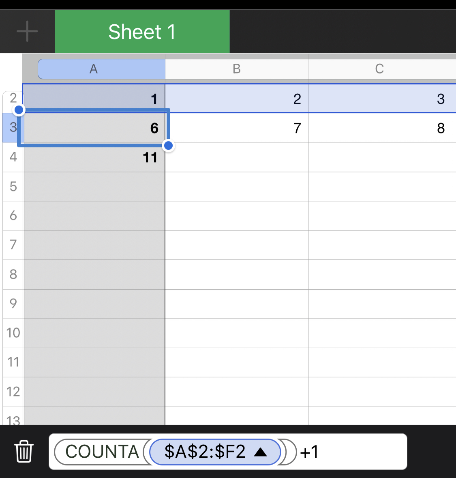The height and width of the screenshot is (478, 456).
Task: Click cell containing value 3 in column C
Action: click(x=379, y=99)
